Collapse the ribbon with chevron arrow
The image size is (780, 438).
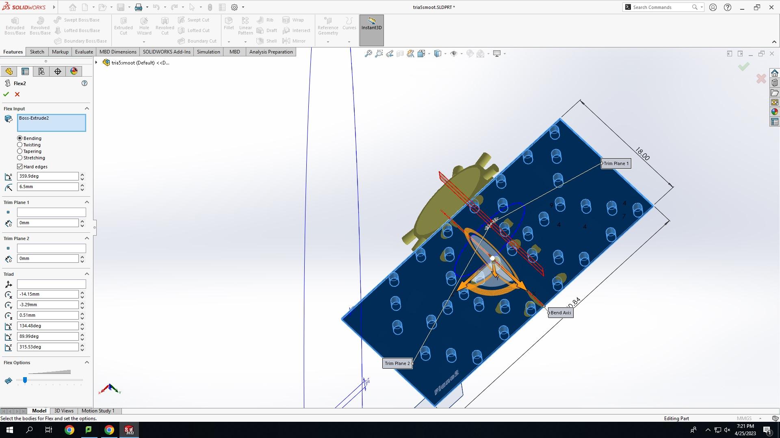774,42
